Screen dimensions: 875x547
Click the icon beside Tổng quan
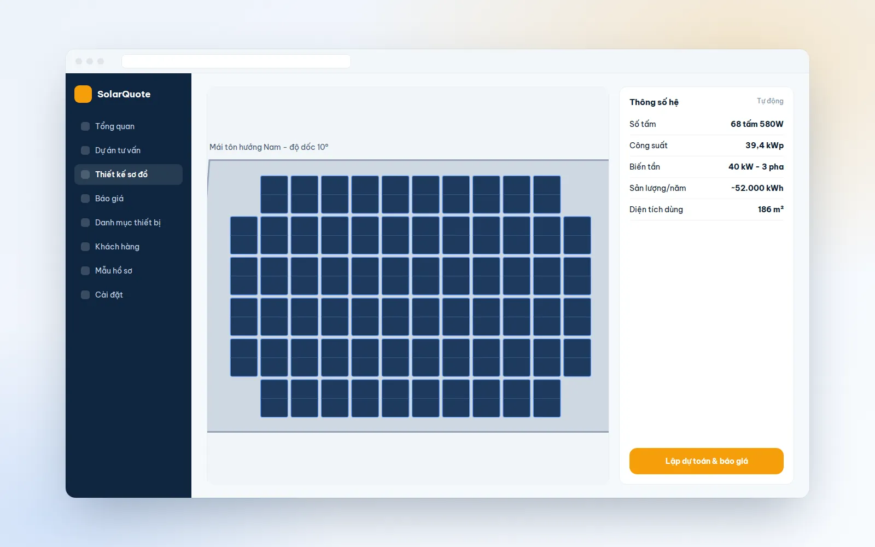pyautogui.click(x=85, y=126)
